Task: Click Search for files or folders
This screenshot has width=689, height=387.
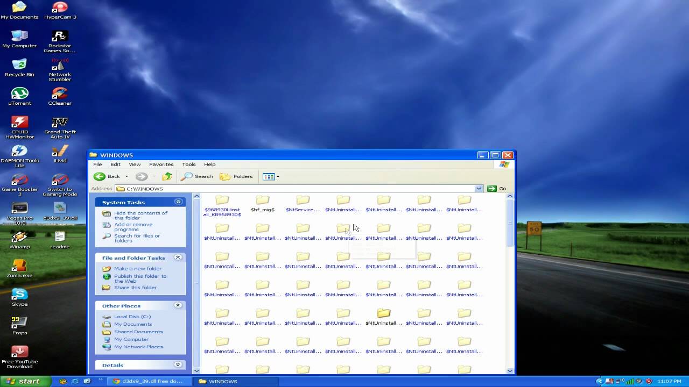Action: tap(137, 238)
